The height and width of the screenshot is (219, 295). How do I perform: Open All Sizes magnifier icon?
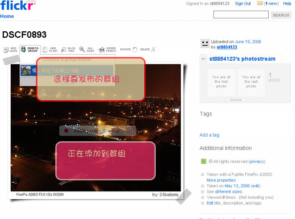(x=82, y=49)
